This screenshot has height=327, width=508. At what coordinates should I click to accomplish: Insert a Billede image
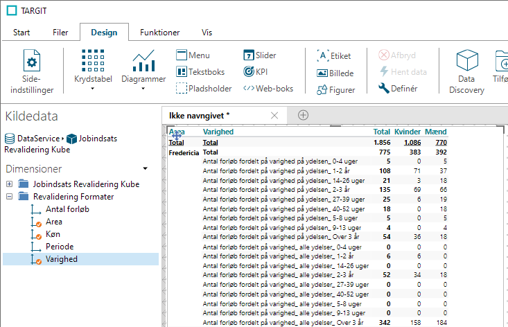click(335, 73)
